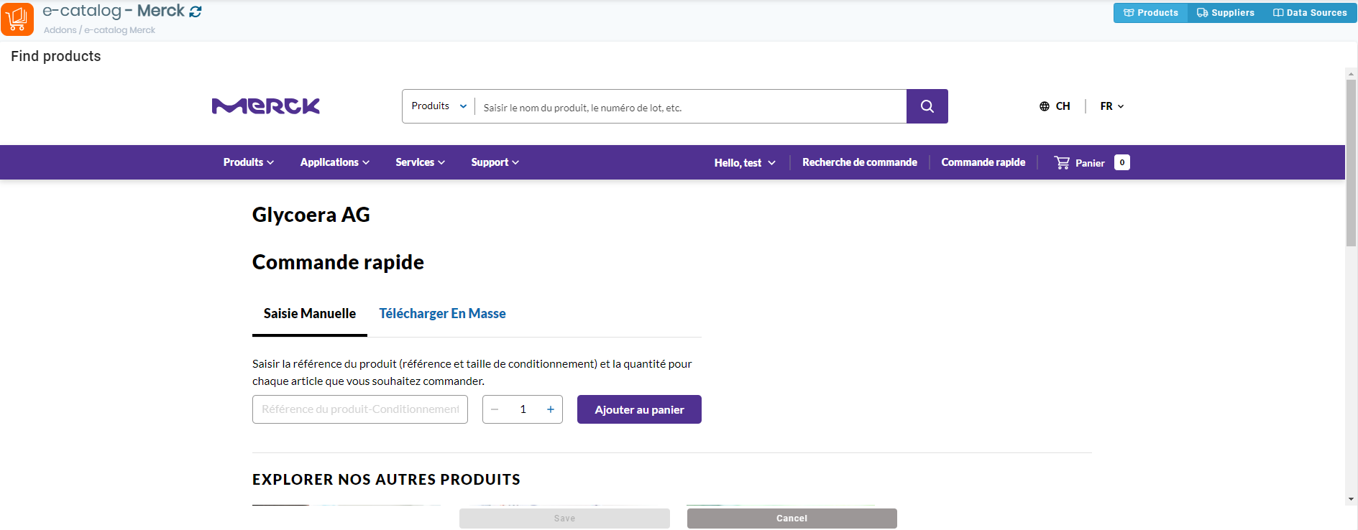Click Commande rapide link in nav bar
This screenshot has height=530, width=1358.
click(x=983, y=162)
